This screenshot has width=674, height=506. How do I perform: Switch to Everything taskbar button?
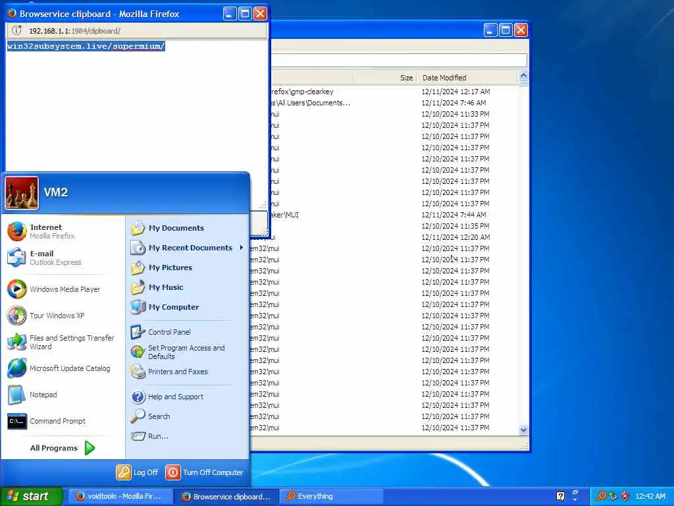[331, 497]
